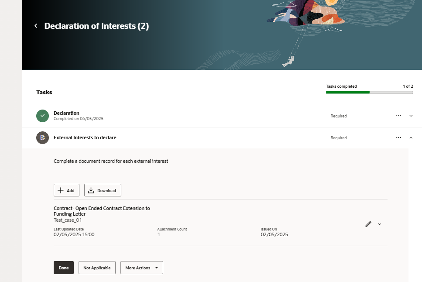The image size is (422, 282).
Task: Click Last Updated Date value 02/05/2025 15:00
Action: 74,234
